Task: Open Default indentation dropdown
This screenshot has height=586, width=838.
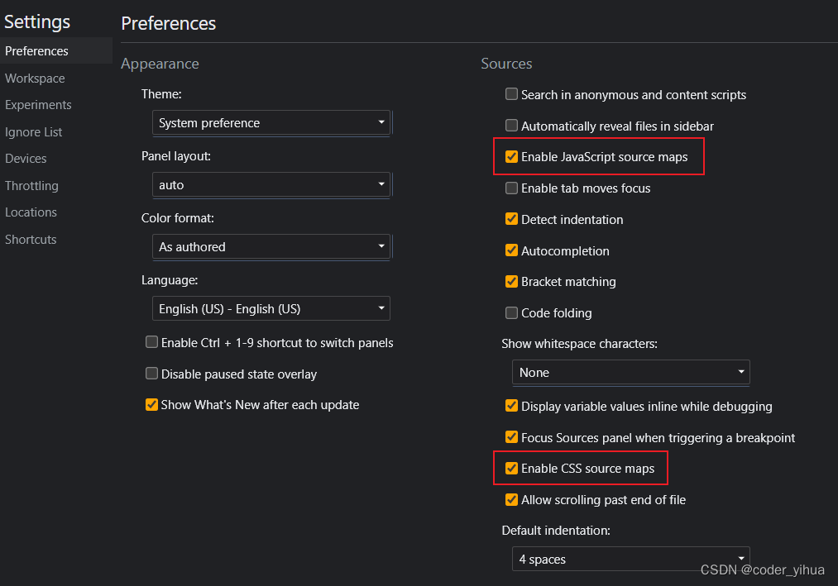Action: (630, 560)
